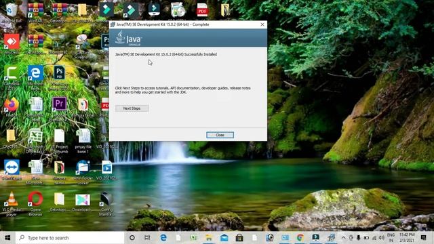This screenshot has height=244, width=434.
Task: Open the Capture Screenshot desktop shortcut
Action: [x=83, y=46]
